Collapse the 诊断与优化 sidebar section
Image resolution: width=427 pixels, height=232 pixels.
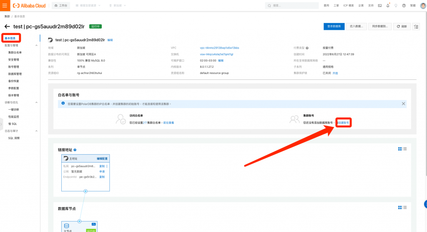[x=36, y=102]
